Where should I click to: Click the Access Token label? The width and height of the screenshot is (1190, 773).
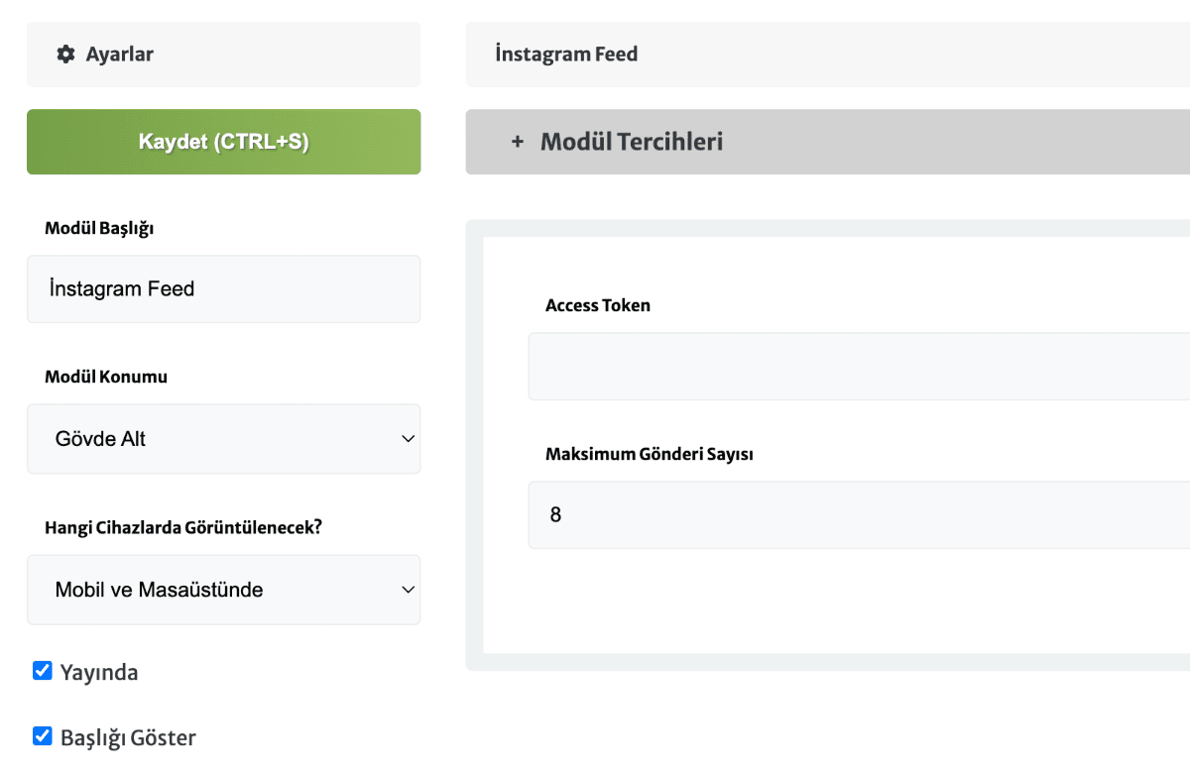point(598,305)
